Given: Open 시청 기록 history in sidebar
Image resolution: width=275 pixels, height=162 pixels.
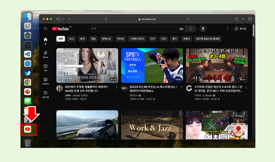Looking at the screenshot, I should pyautogui.click(x=45, y=95).
